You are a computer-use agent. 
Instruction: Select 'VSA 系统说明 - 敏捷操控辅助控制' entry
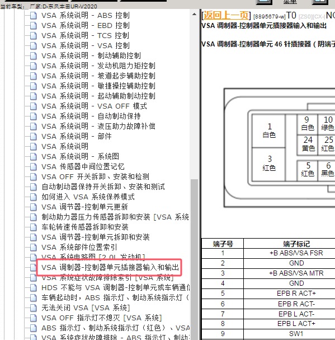tap(98, 86)
